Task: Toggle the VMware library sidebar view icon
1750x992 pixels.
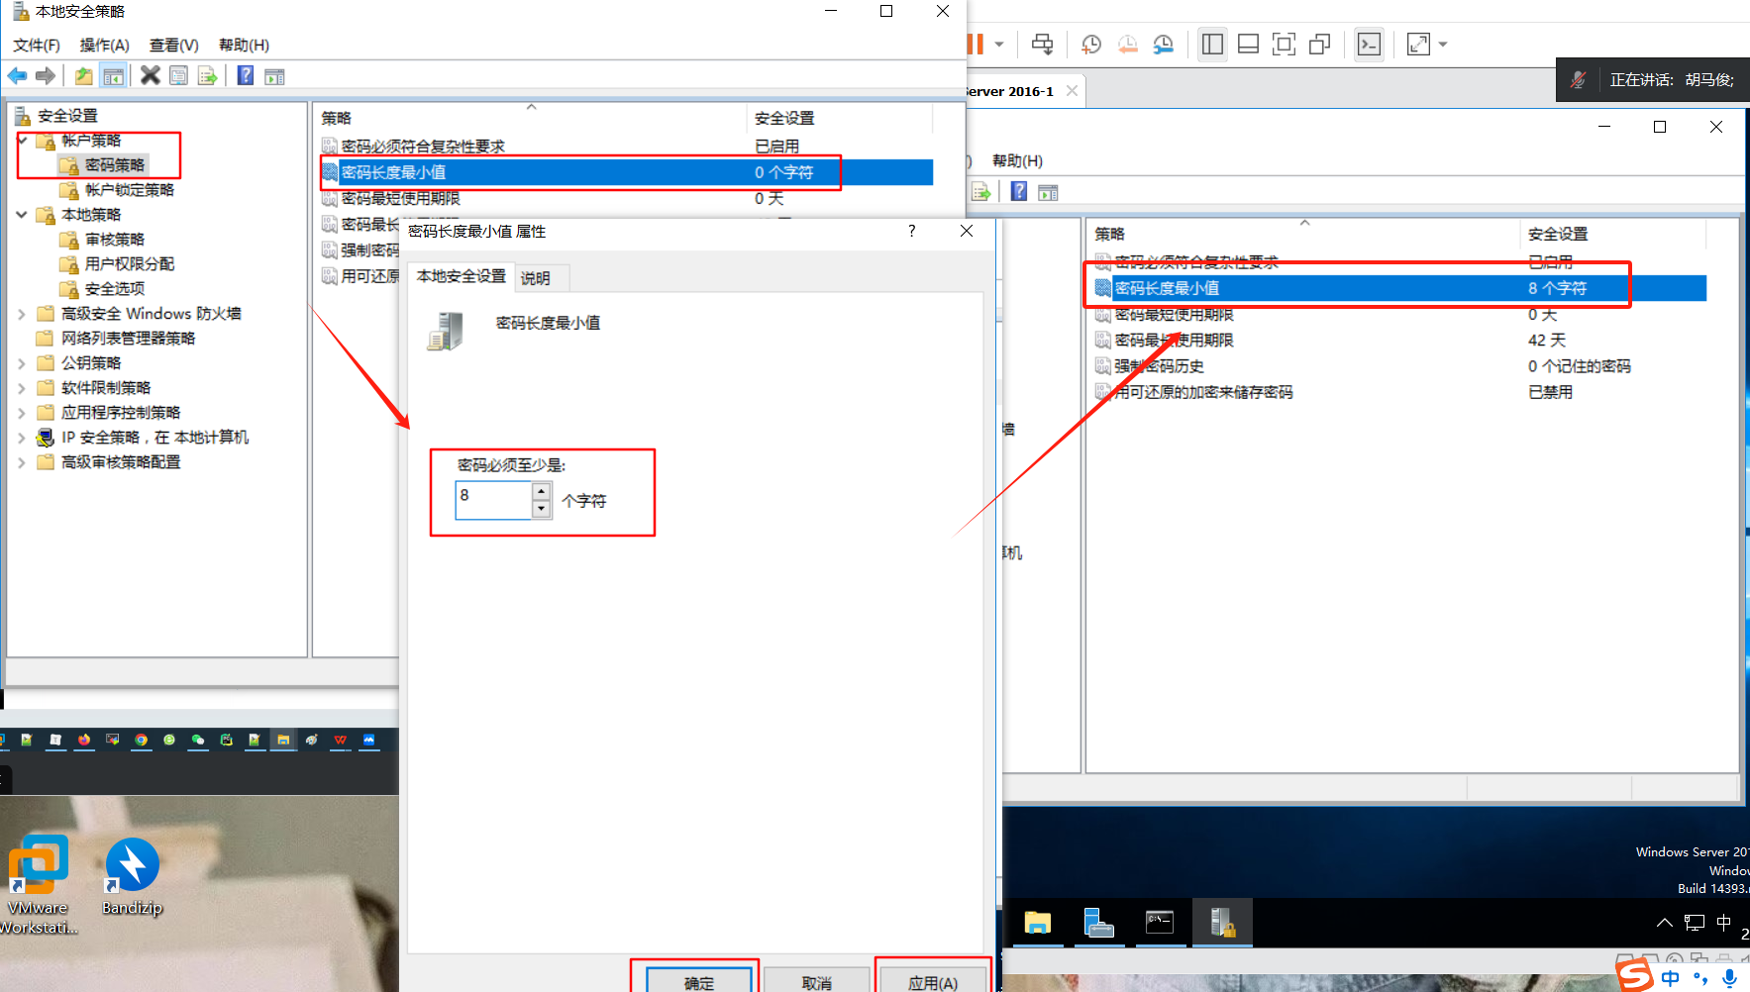Action: click(1212, 44)
